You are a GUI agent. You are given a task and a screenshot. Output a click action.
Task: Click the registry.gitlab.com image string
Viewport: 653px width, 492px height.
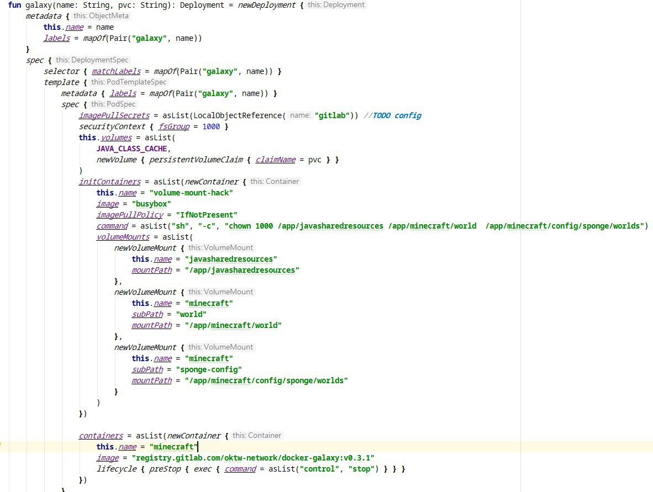[x=253, y=457]
